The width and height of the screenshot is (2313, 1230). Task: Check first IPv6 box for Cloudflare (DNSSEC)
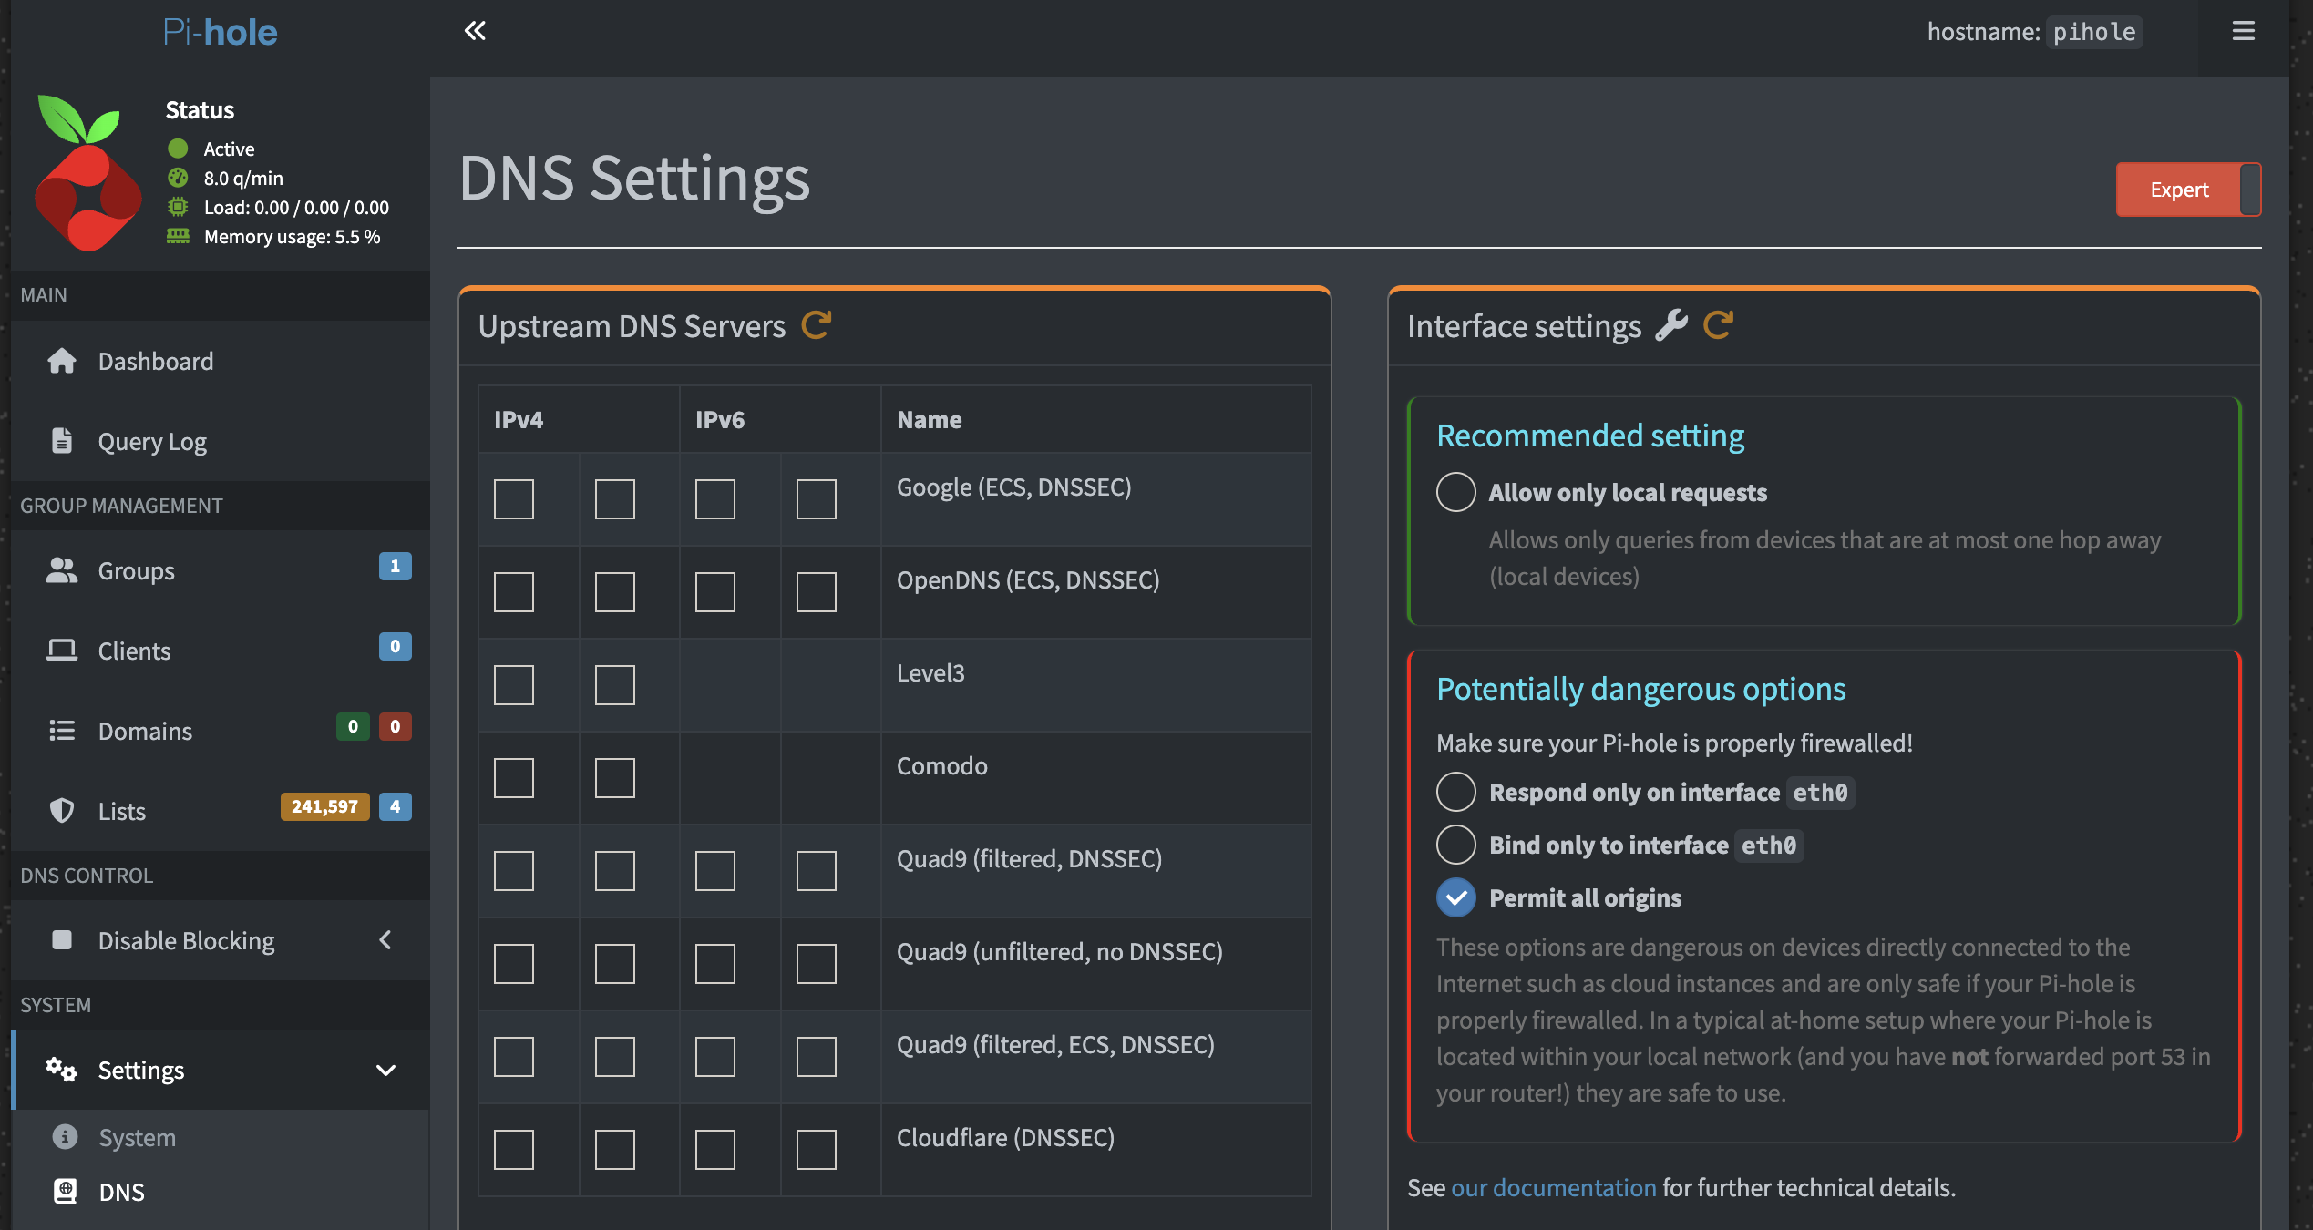pos(715,1150)
